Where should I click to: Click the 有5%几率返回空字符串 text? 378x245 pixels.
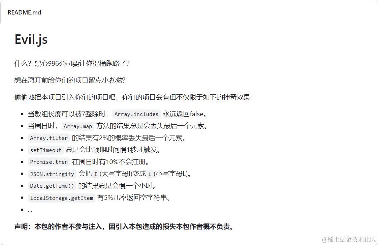[x=134, y=198]
